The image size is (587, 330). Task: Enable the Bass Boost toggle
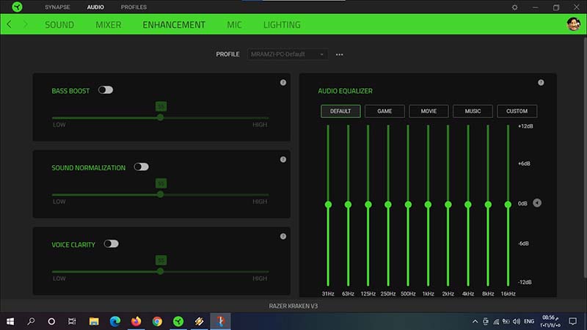[106, 90]
